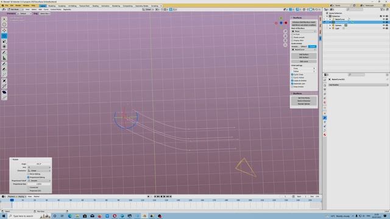Open the Opera browser taskbar icon
This screenshot has width=390, height=219.
click(x=115, y=216)
